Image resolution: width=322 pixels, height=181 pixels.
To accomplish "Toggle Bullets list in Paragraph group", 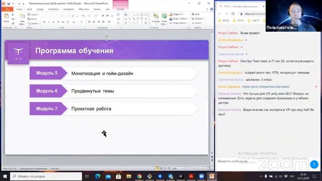I will [90, 16].
